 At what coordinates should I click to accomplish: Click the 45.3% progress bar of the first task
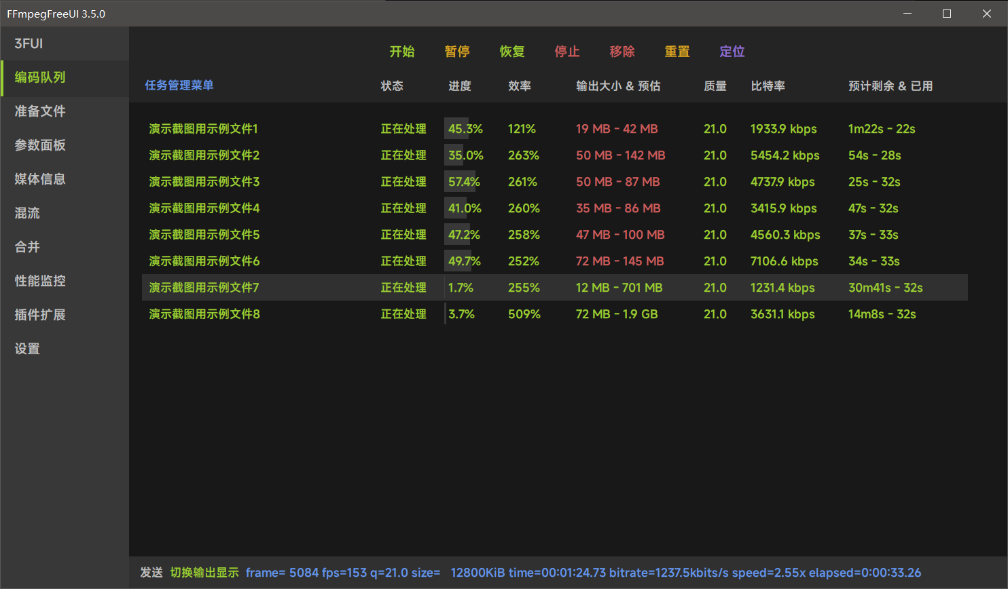coord(465,129)
